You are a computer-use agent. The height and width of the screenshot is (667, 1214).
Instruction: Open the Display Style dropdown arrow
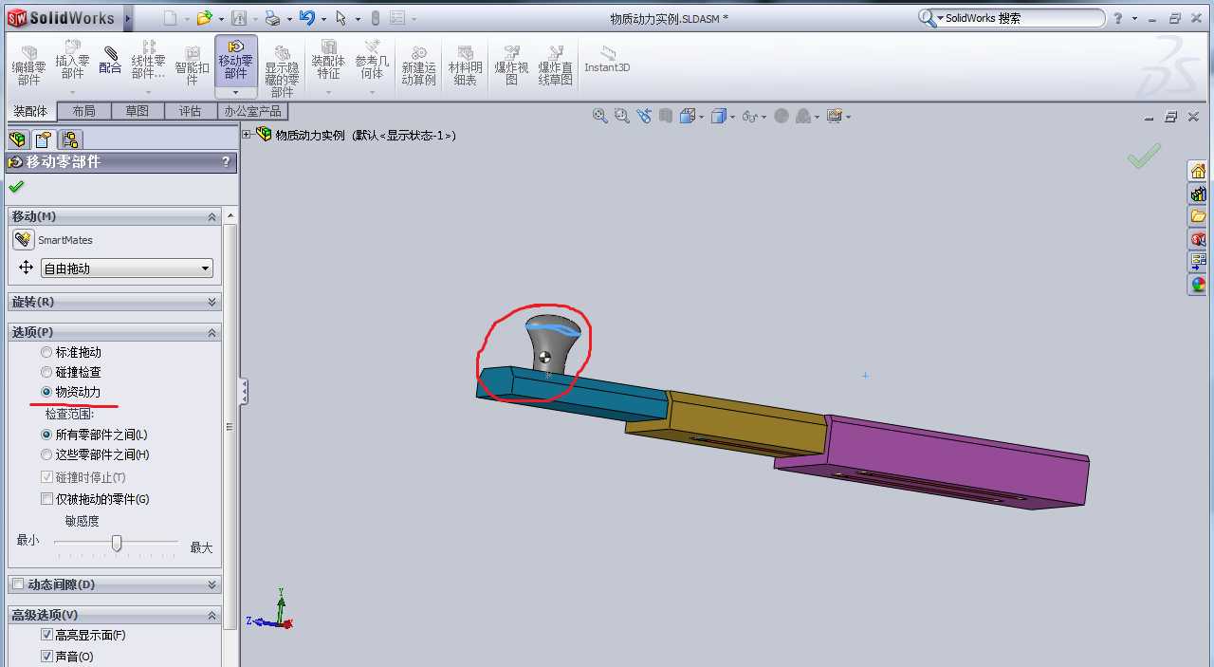coord(732,117)
